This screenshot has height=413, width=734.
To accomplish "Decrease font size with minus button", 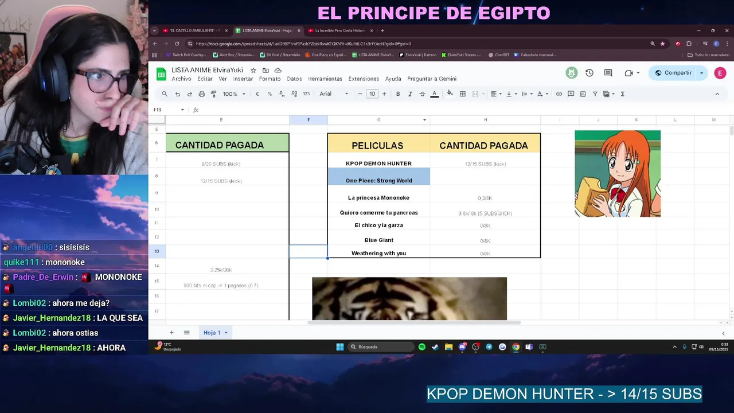I will coord(360,94).
